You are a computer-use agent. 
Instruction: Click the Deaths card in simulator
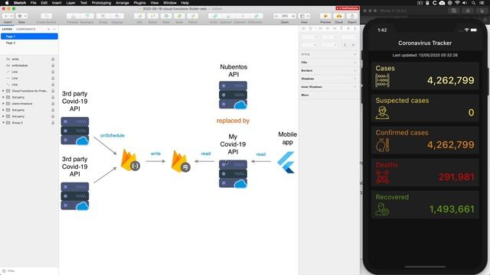point(425,173)
